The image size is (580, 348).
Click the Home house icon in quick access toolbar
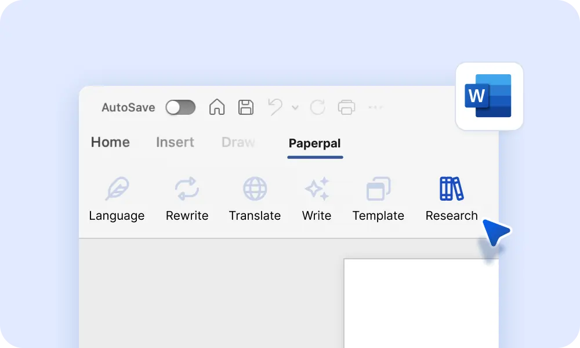(217, 107)
